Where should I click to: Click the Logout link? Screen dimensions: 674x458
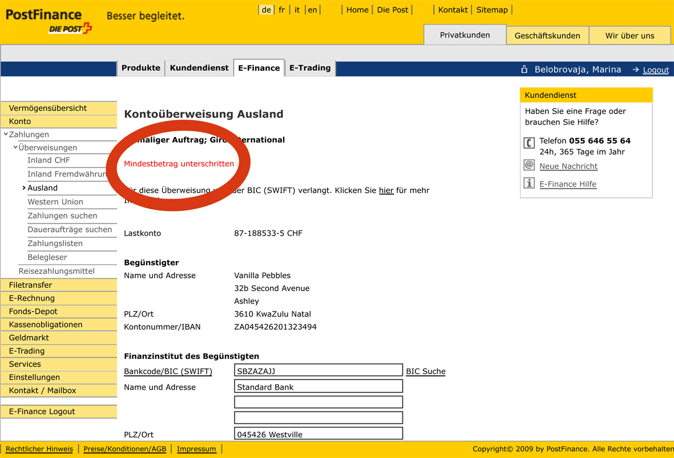pyautogui.click(x=656, y=70)
